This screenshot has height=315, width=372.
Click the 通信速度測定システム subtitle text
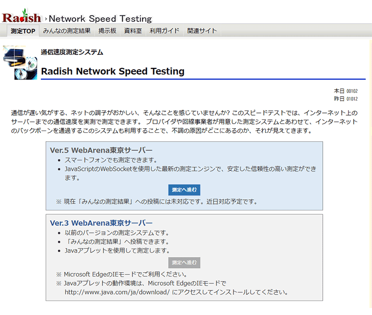72,52
